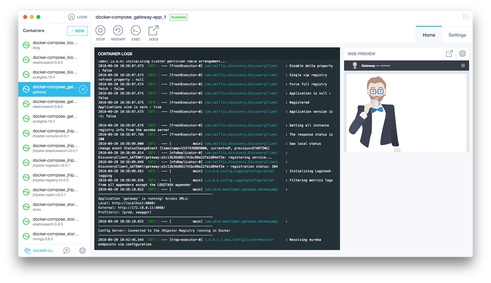This screenshot has width=491, height=283.
Task: Open the Gateway app hamburger menu
Action: [x=463, y=65]
